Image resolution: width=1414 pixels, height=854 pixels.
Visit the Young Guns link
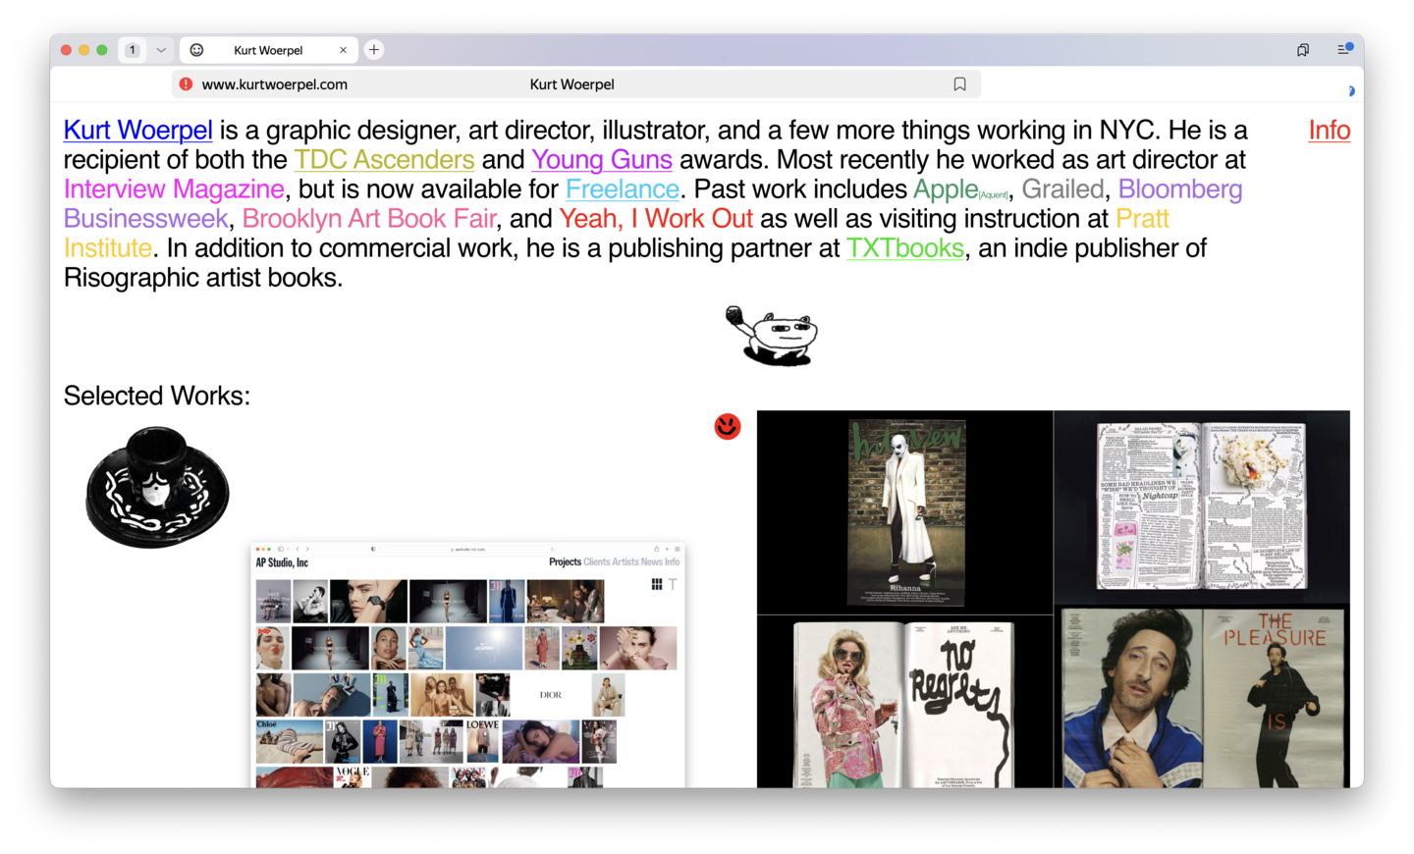(602, 160)
